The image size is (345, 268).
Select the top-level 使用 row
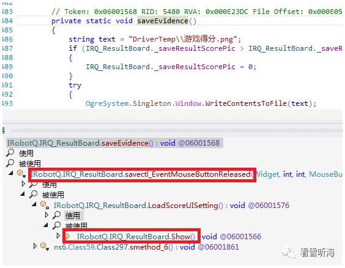click(26, 153)
